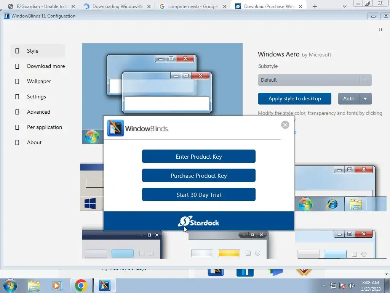Open the volume tray icon

(351, 286)
